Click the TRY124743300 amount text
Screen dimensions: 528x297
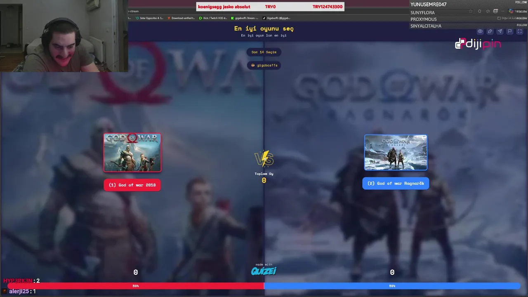pos(328,7)
